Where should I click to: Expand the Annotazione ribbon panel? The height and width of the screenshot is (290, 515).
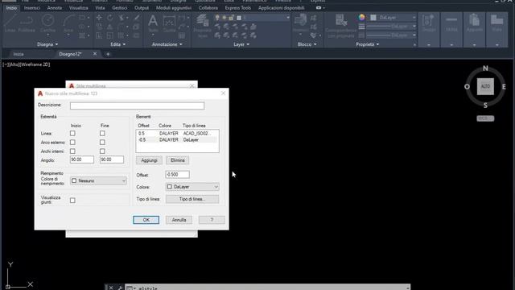tap(167, 44)
